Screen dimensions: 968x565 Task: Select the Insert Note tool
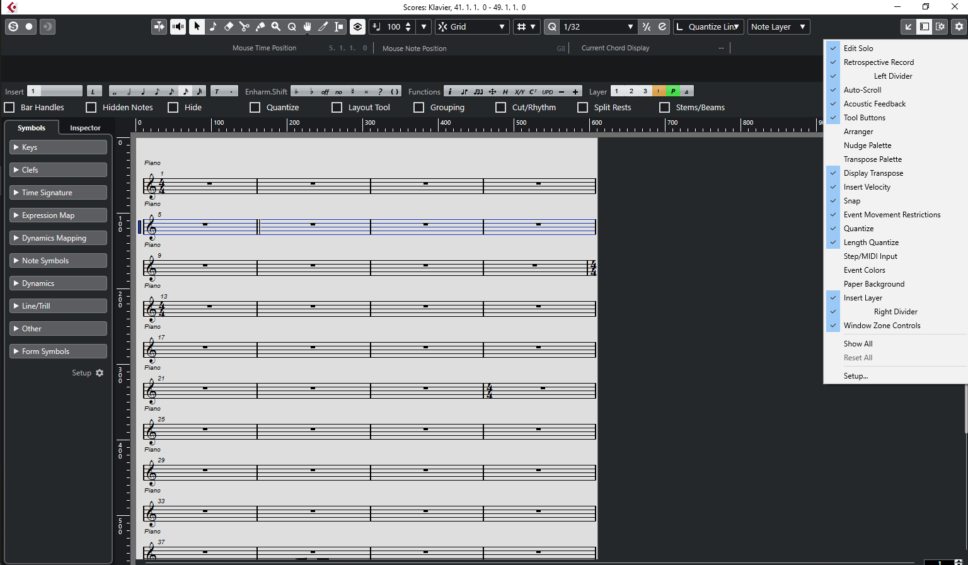coord(213,26)
